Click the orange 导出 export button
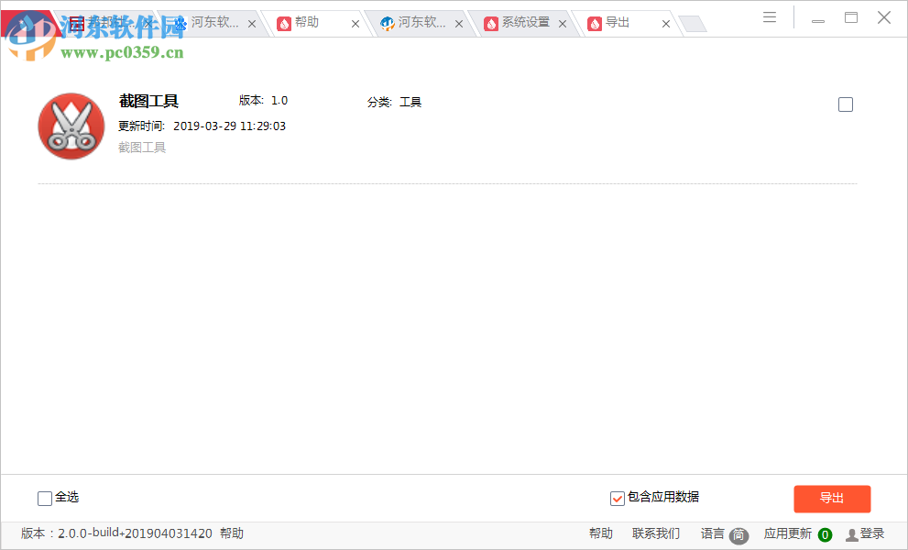 pos(832,499)
